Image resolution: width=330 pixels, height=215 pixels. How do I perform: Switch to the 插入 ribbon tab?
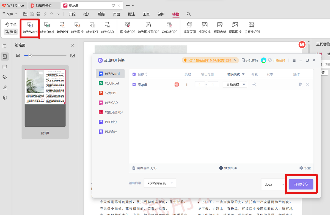(x=87, y=14)
